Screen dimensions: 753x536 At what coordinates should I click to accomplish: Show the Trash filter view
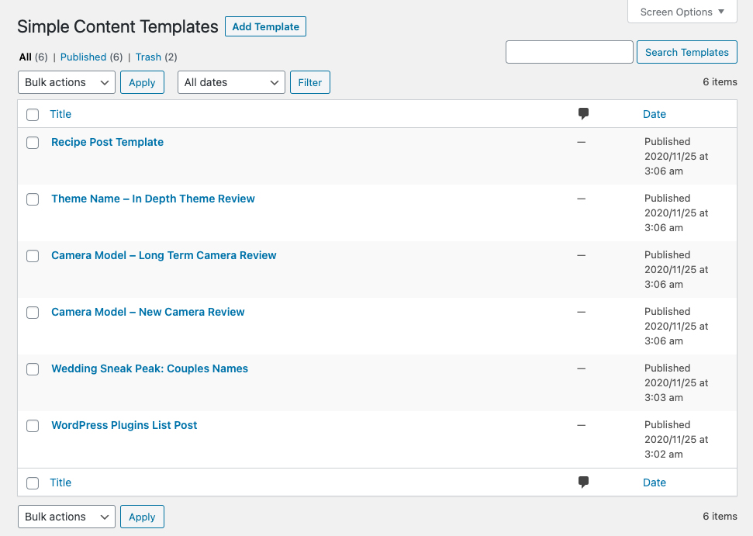pos(148,57)
